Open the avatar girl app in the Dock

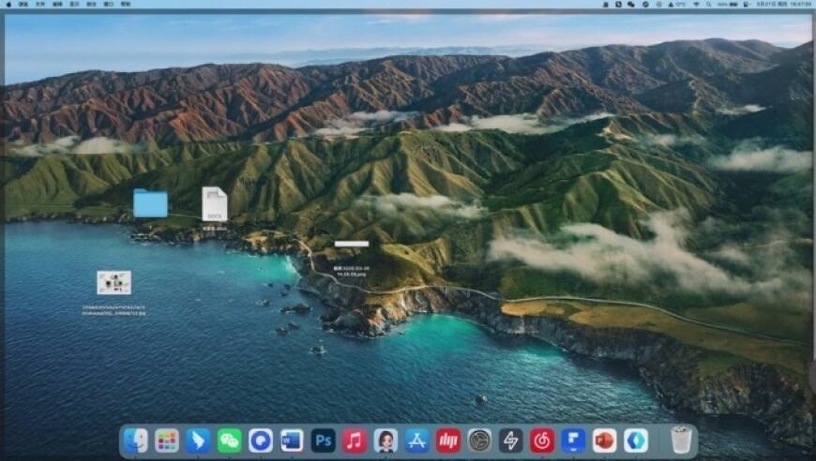[x=385, y=440]
